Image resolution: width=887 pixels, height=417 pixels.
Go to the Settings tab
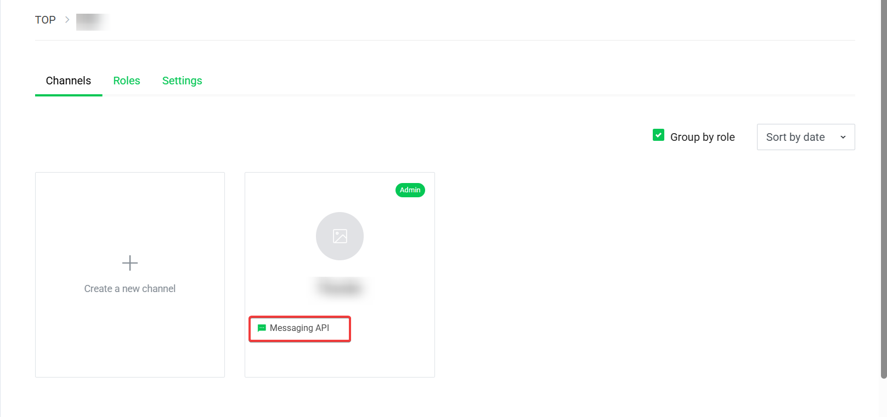pyautogui.click(x=182, y=81)
